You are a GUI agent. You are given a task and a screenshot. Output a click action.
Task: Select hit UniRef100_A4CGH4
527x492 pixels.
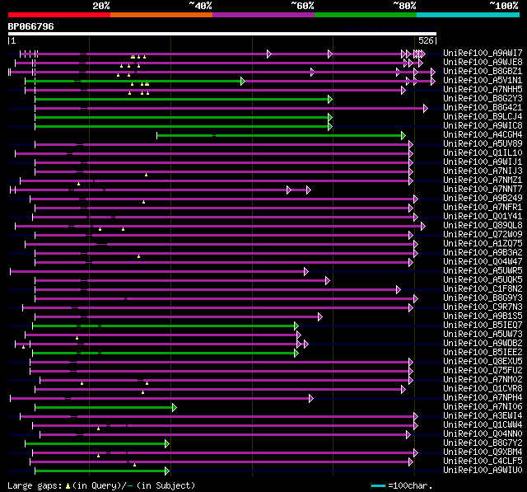click(x=483, y=134)
